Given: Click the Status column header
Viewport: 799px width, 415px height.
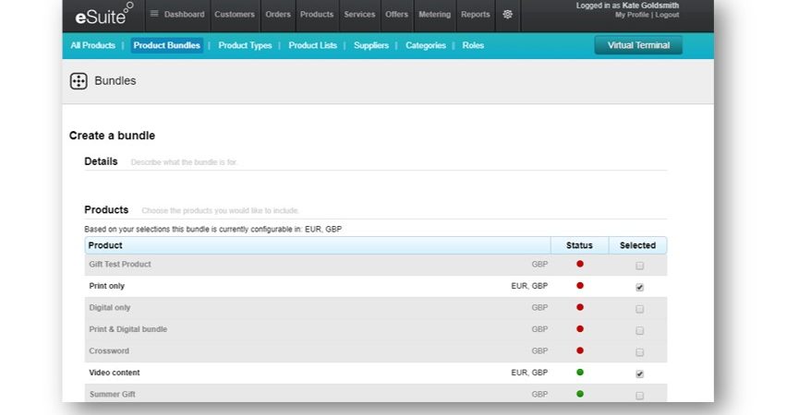Looking at the screenshot, I should tap(579, 245).
